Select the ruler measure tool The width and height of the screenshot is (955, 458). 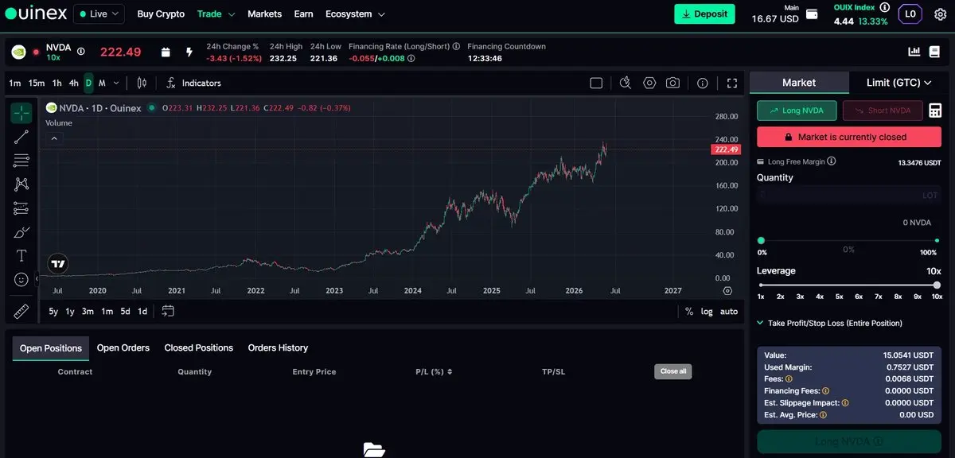21,312
